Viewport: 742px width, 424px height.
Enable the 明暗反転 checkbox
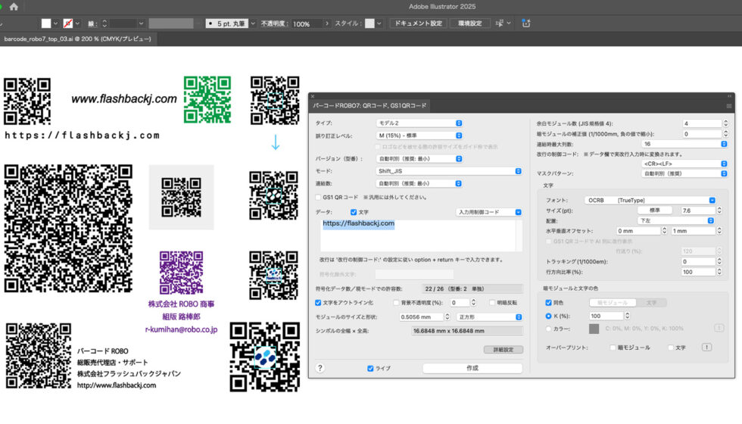tap(492, 302)
